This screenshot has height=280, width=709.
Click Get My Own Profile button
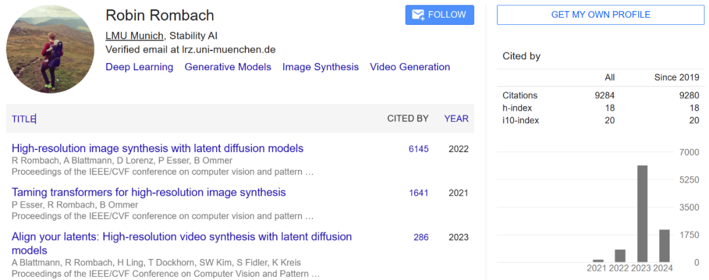coord(601,15)
